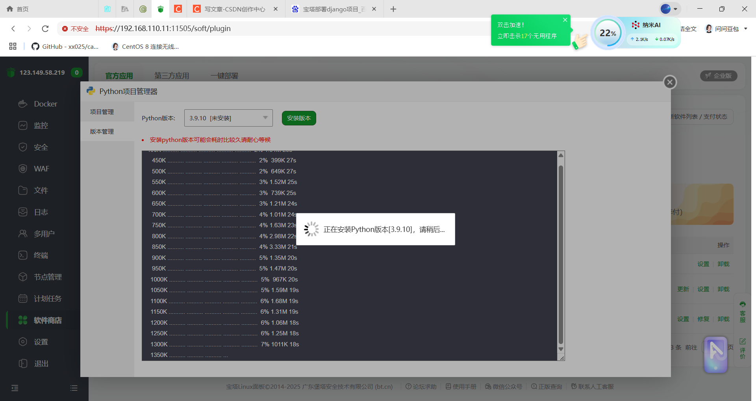Click the 纳米AI widget
Image resolution: width=756 pixels, height=401 pixels.
(647, 25)
